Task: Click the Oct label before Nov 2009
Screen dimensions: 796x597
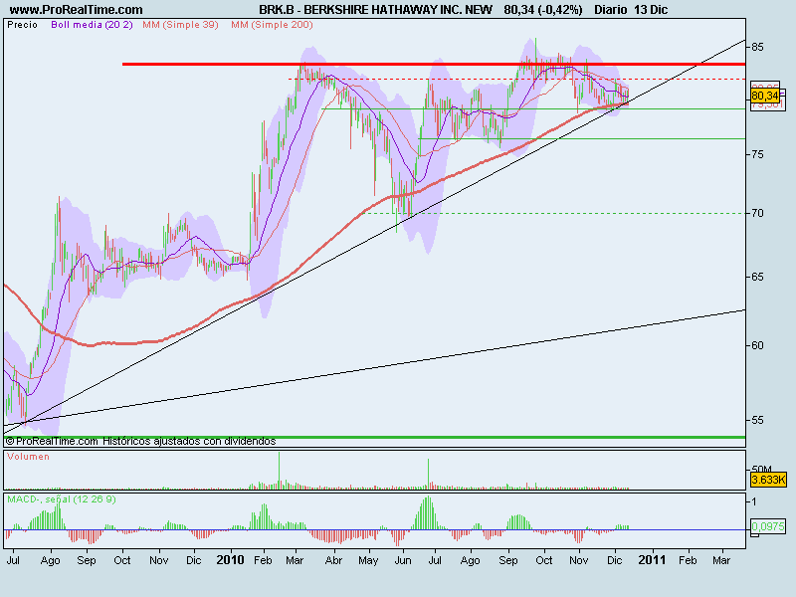Action: pyautogui.click(x=121, y=560)
